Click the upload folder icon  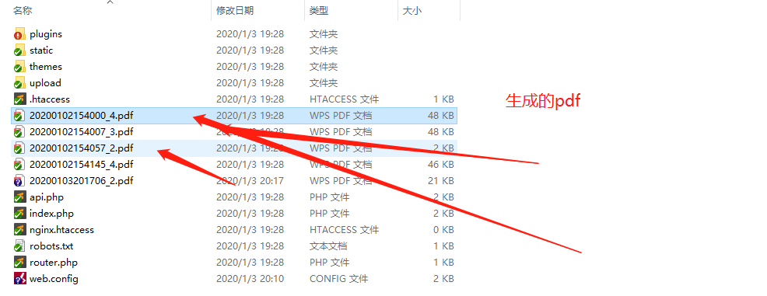(x=19, y=83)
